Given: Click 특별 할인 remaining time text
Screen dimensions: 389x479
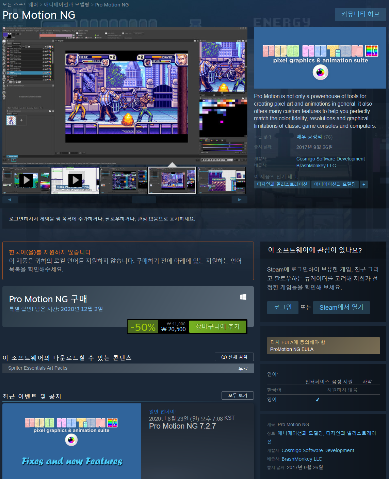Looking at the screenshot, I should [56, 309].
